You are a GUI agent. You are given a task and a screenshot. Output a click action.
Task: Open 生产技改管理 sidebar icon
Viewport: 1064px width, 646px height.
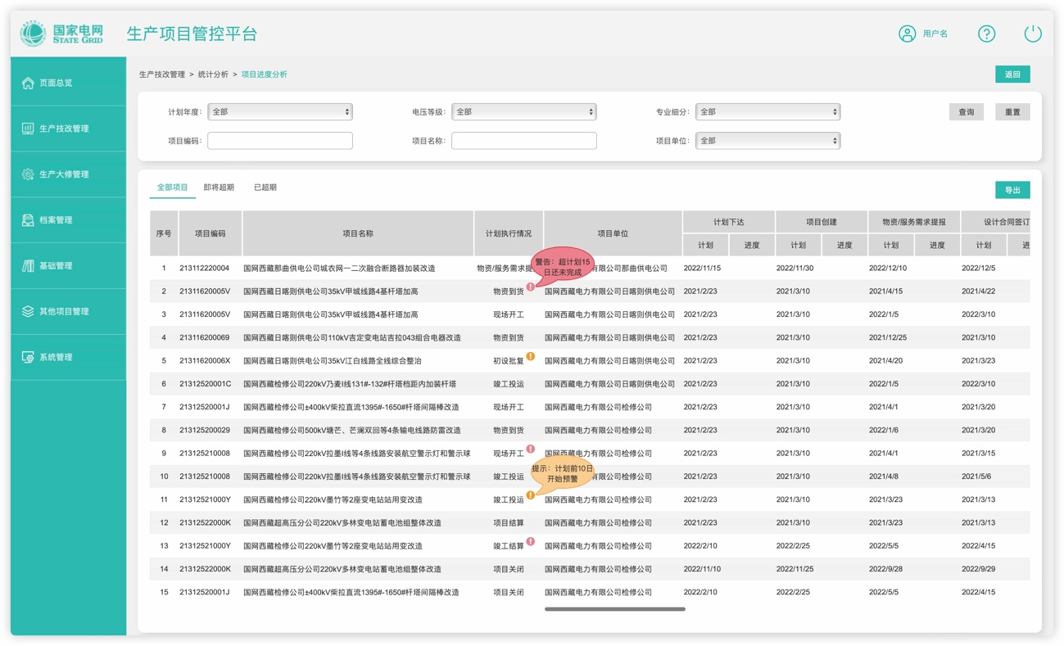[x=28, y=129]
